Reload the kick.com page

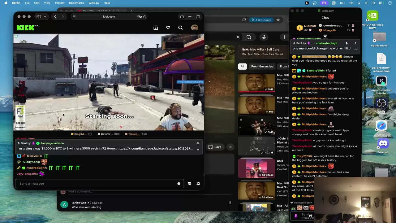tap(144, 16)
